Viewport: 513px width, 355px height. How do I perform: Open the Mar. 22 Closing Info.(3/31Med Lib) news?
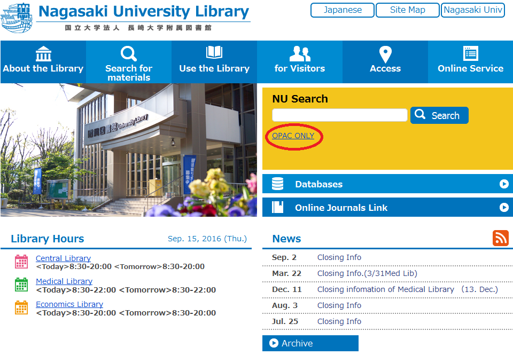point(367,273)
